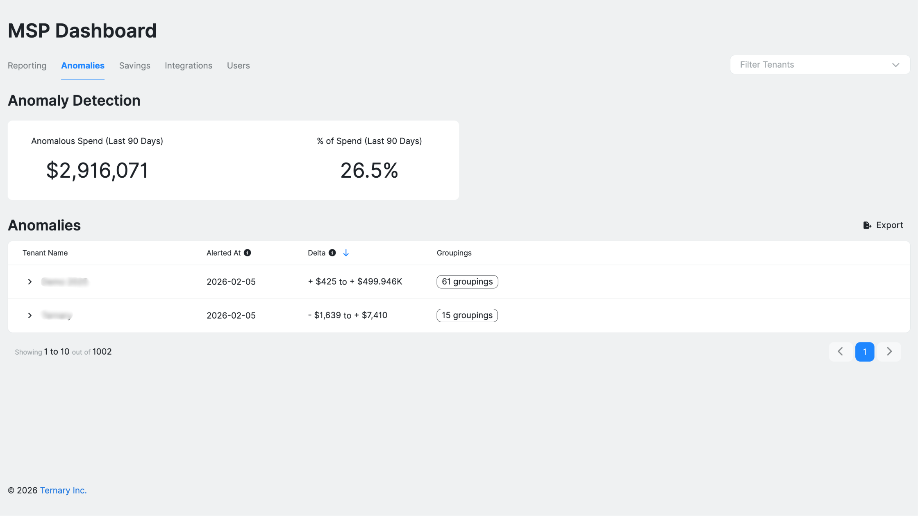Click the Delta sort arrow icon

coord(346,253)
